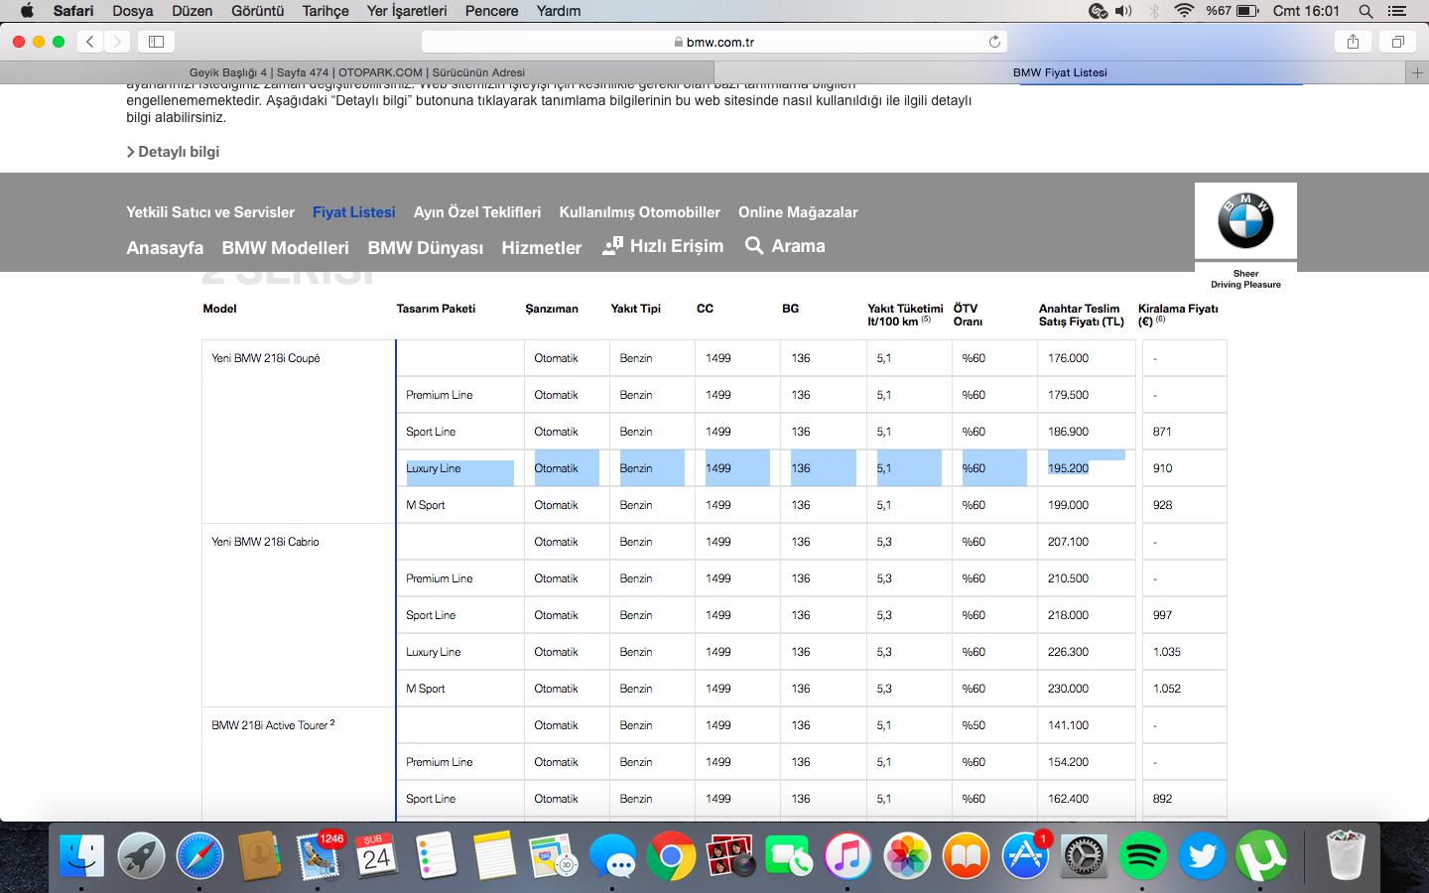Open FaceTime in Dock
The image size is (1429, 893).
(x=789, y=856)
